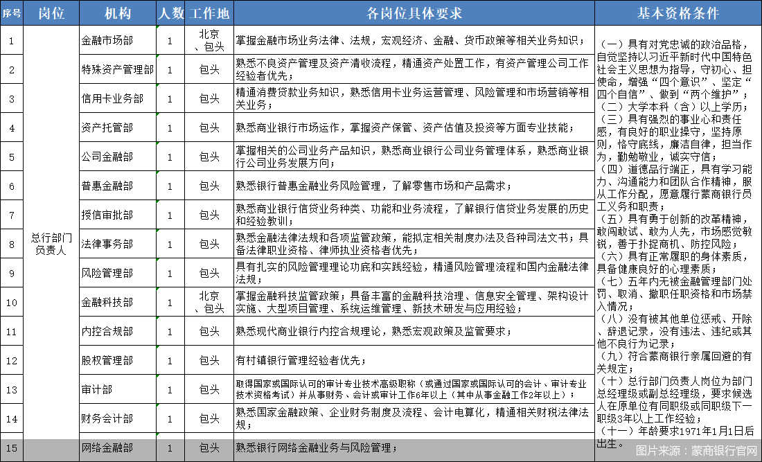Click the row number 10 cell
This screenshot has width=762, height=462.
pos(12,302)
